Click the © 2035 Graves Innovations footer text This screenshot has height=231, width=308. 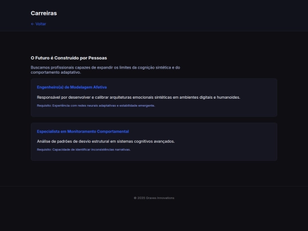154,198
